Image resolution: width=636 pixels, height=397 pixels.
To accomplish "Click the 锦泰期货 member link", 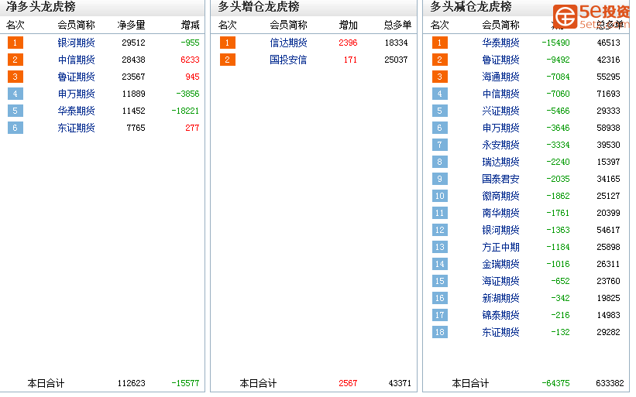I will click(500, 315).
